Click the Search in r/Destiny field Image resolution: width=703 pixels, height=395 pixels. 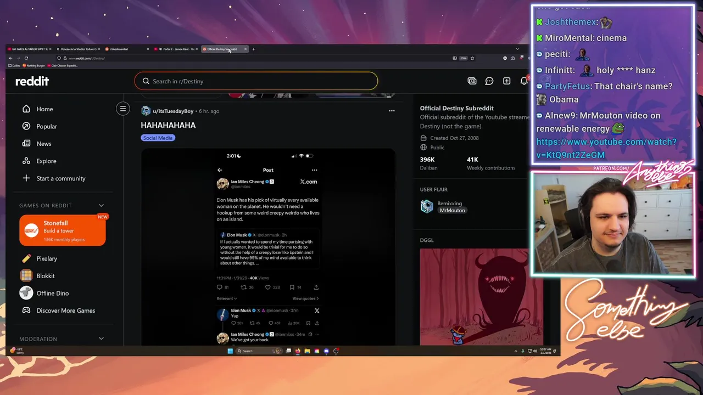pos(256,81)
